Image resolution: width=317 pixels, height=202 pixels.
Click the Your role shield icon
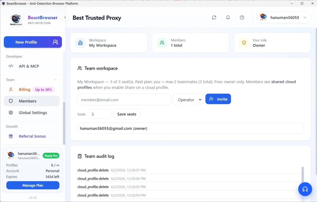click(x=244, y=43)
